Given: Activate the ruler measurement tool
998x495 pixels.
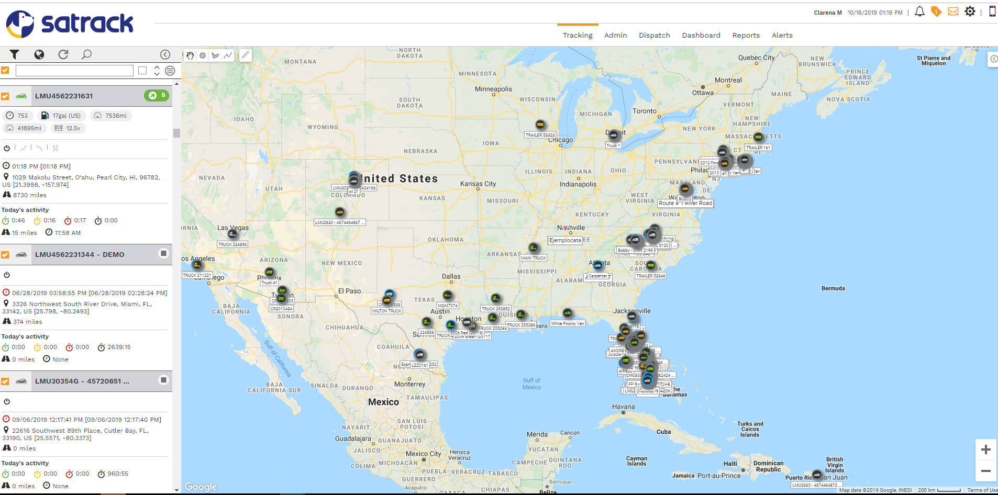Looking at the screenshot, I should 245,55.
